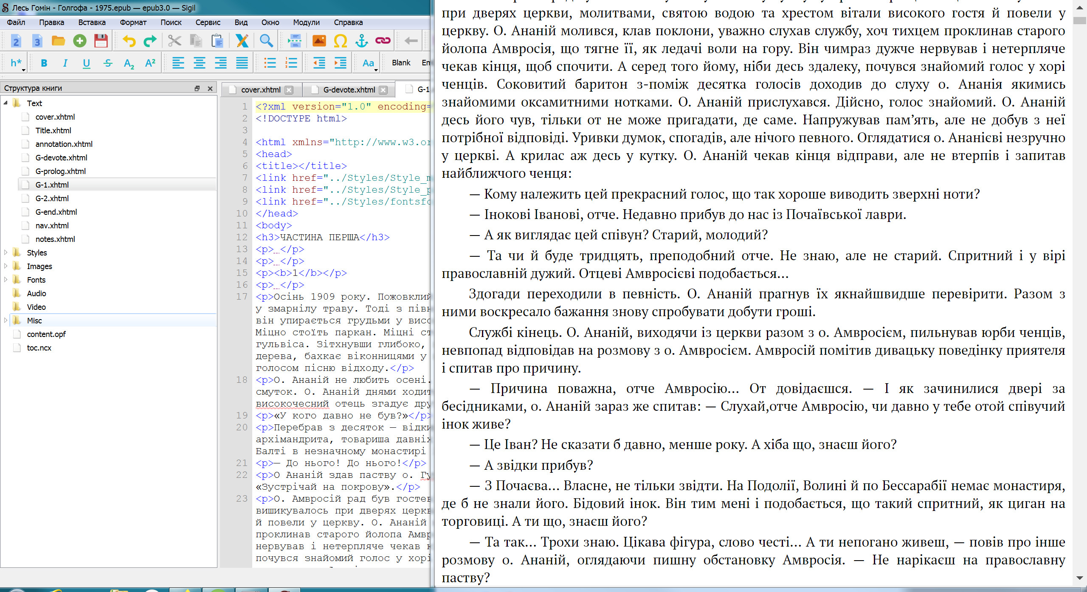Toggle italic formatting
Viewport: 1087px width, 592px height.
65,63
